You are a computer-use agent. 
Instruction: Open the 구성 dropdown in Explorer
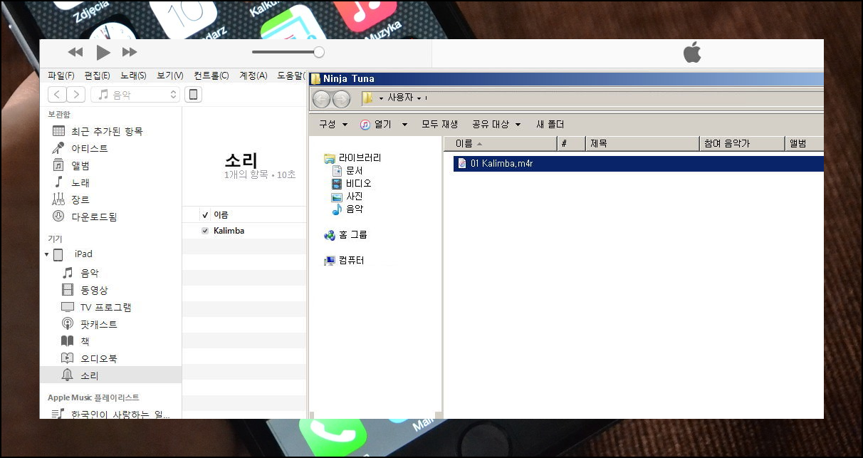pos(333,124)
